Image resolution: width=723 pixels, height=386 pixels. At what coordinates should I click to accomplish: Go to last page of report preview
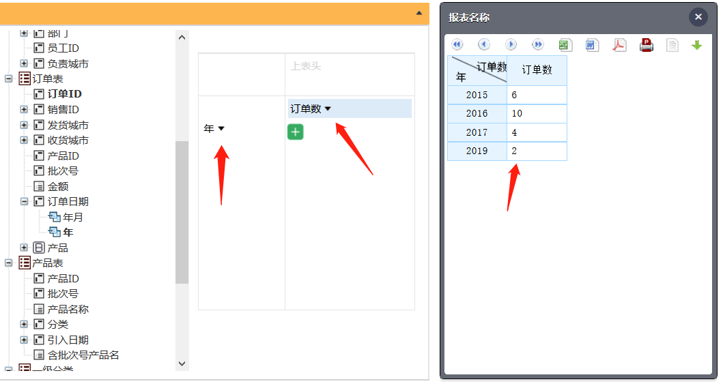click(x=537, y=45)
